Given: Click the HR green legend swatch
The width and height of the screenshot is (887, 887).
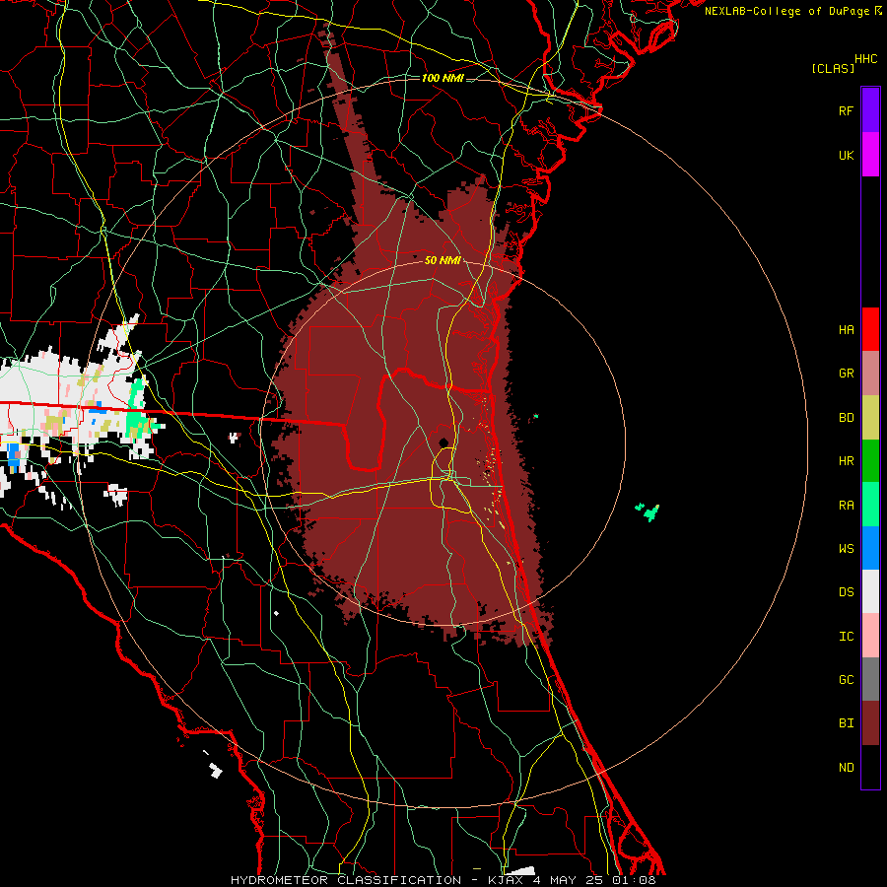Looking at the screenshot, I should click(x=870, y=461).
